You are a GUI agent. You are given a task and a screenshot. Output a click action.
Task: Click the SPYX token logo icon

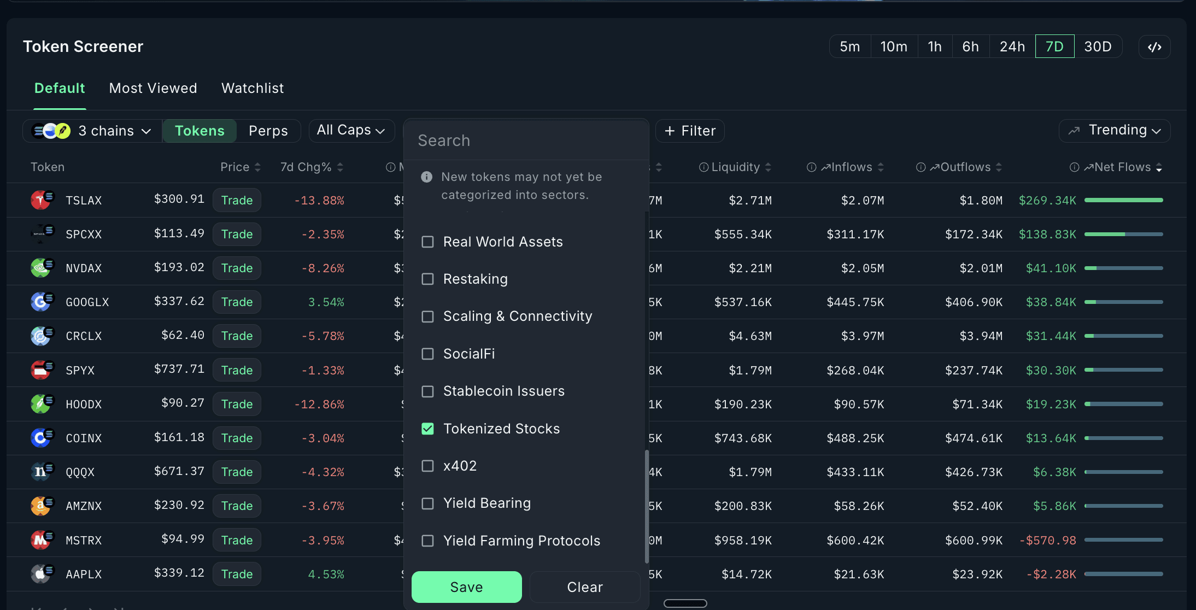(41, 370)
